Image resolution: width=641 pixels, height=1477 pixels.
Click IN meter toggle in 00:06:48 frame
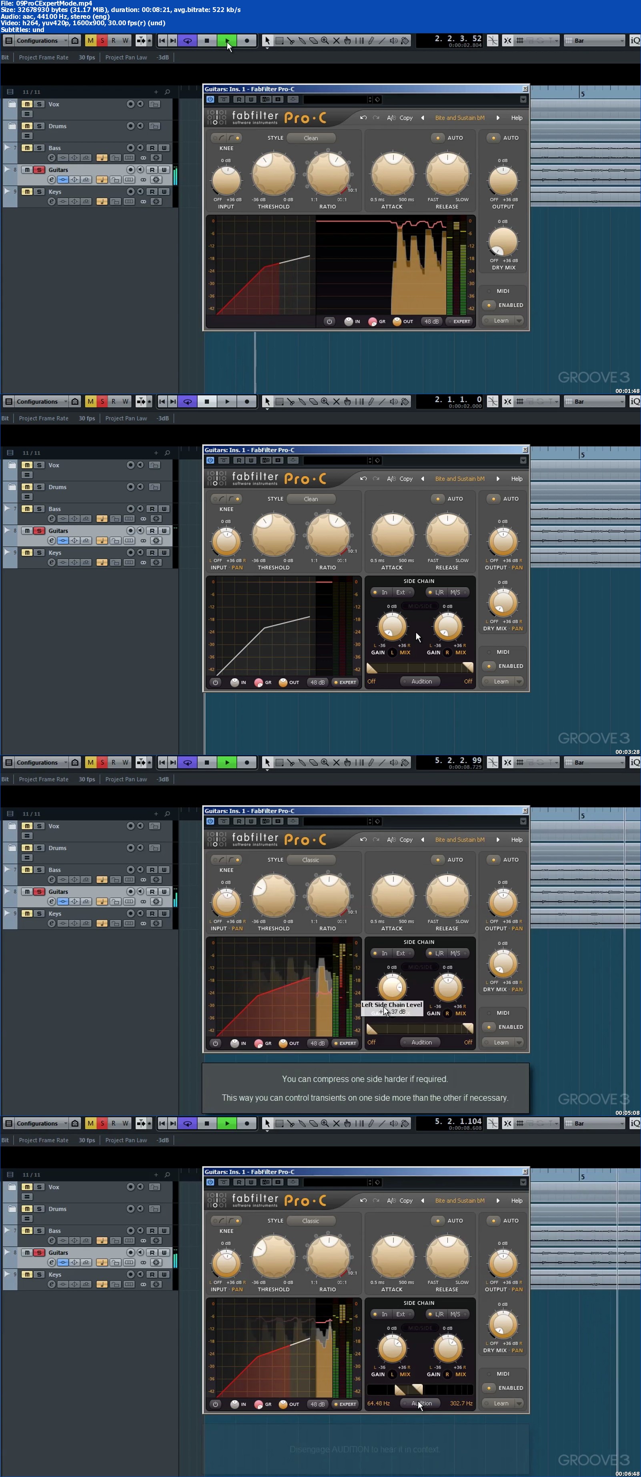tap(238, 1404)
